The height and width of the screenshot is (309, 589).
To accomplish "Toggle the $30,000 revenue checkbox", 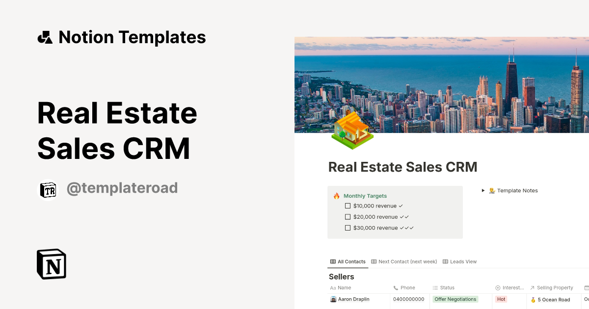I will (x=348, y=228).
